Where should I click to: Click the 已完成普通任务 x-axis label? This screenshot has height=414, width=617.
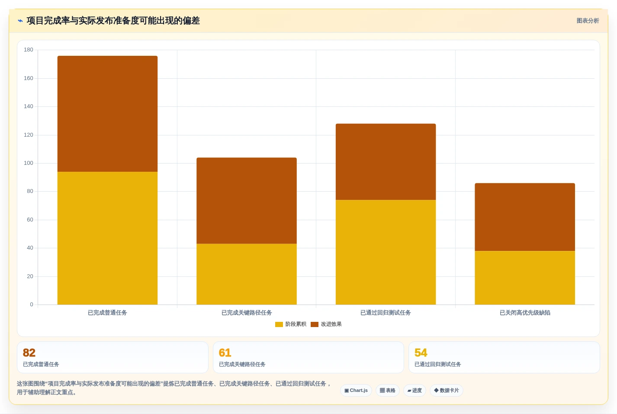(x=107, y=313)
